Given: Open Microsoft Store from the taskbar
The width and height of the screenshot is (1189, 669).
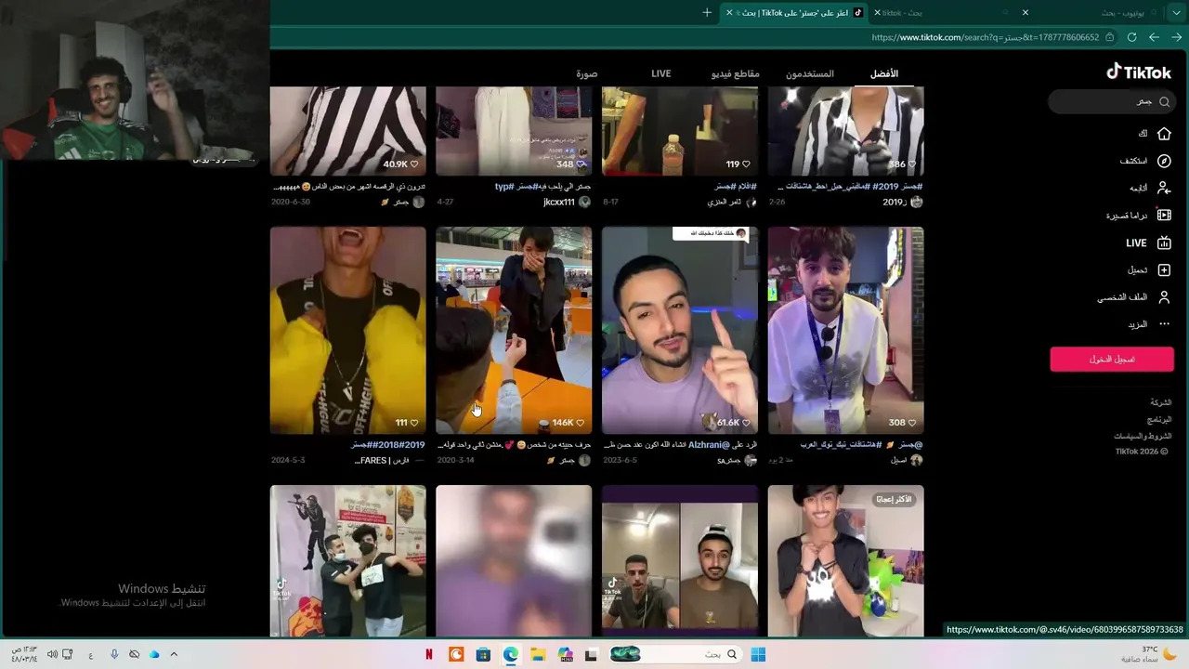Looking at the screenshot, I should coord(483,654).
